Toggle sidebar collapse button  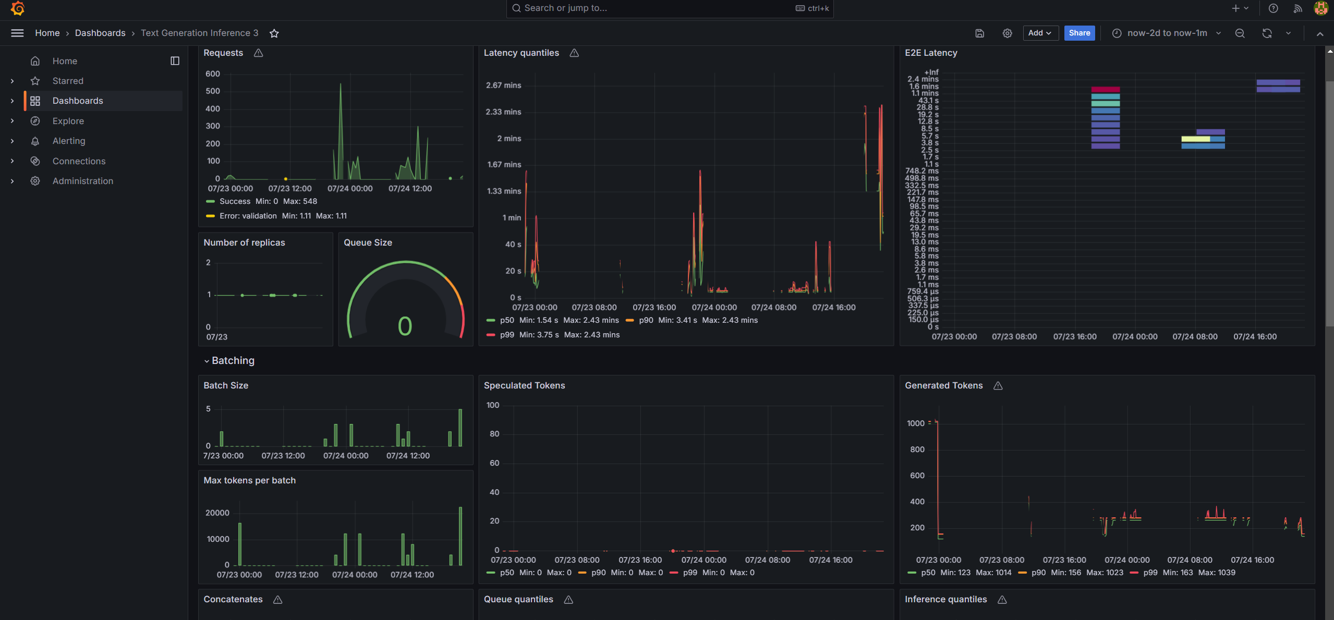(174, 60)
